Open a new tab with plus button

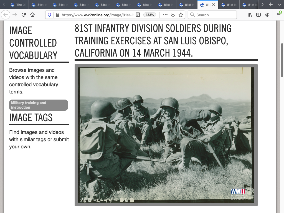click(x=271, y=5)
